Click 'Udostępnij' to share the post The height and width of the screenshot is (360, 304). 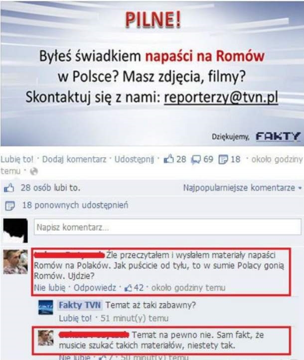click(x=134, y=159)
